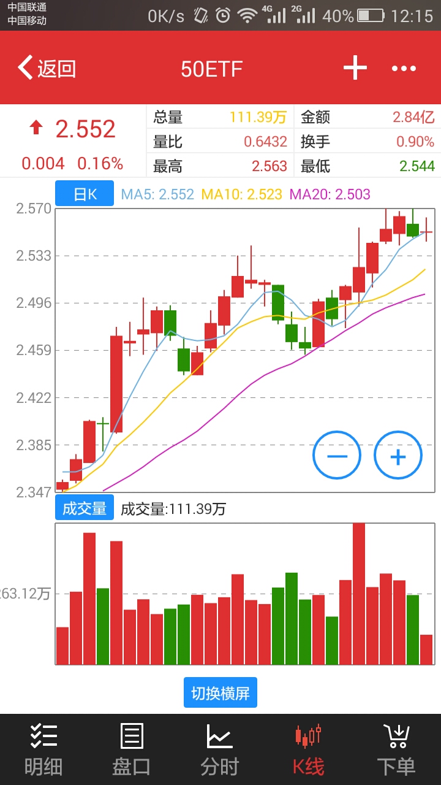Zoom out the chart with minus button

pyautogui.click(x=337, y=455)
